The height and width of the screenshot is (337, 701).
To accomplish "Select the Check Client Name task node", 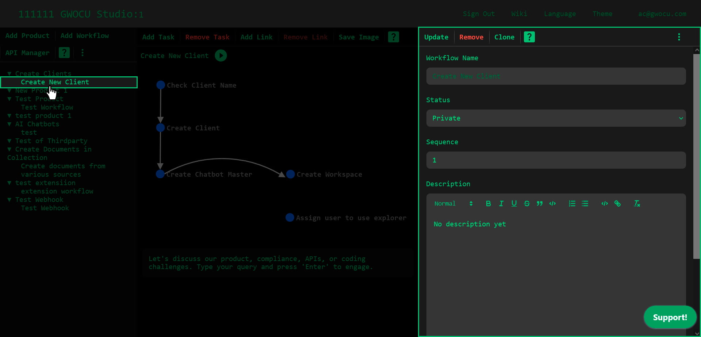I will click(161, 85).
